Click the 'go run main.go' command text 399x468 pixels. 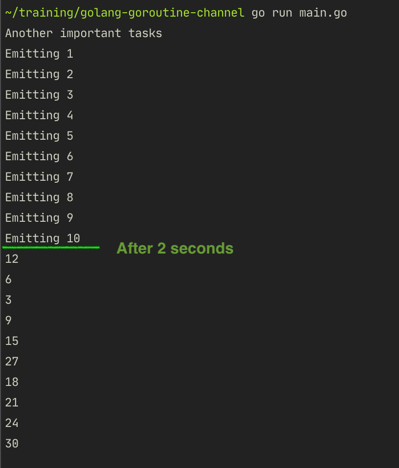299,13
